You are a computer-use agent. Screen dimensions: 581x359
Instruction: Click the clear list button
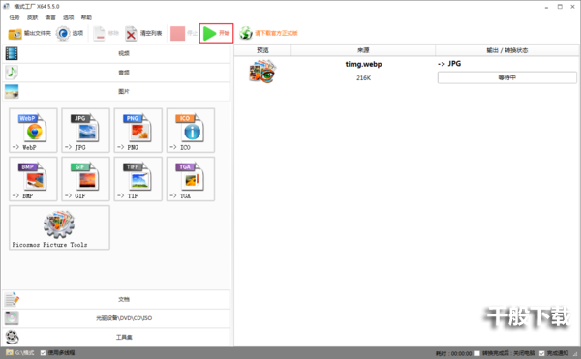(143, 33)
